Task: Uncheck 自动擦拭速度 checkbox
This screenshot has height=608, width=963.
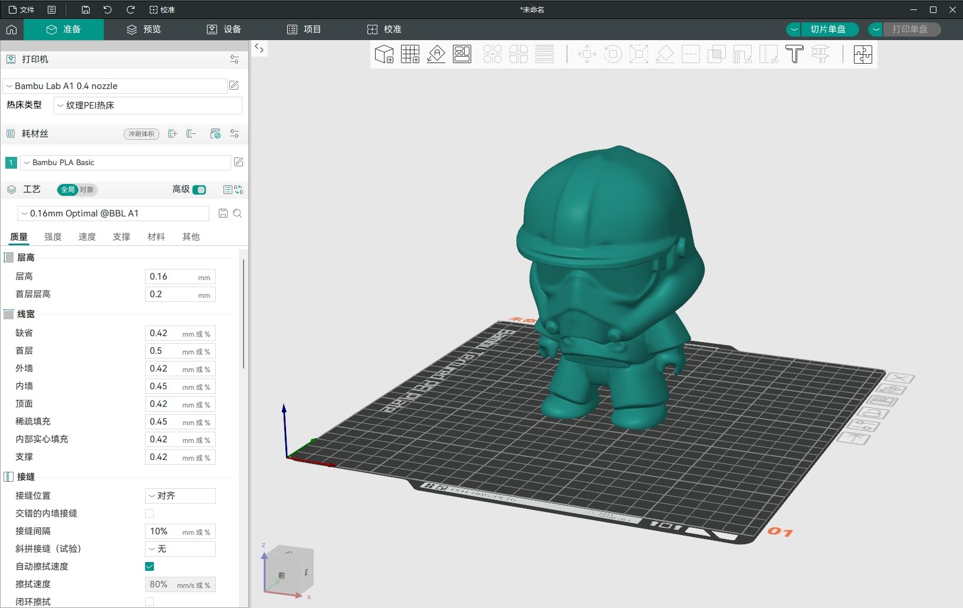Action: tap(150, 567)
